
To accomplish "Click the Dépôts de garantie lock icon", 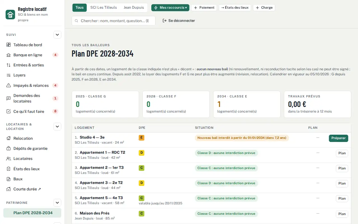I will click(x=8, y=148).
